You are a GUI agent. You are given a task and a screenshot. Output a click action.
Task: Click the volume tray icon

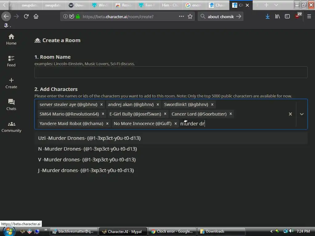pyautogui.click(x=292, y=231)
